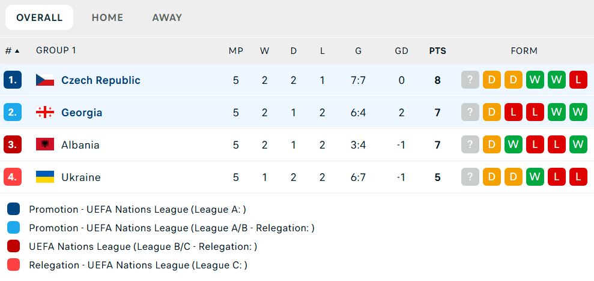Sort standings by GD column header
The image size is (594, 281).
[x=401, y=51]
